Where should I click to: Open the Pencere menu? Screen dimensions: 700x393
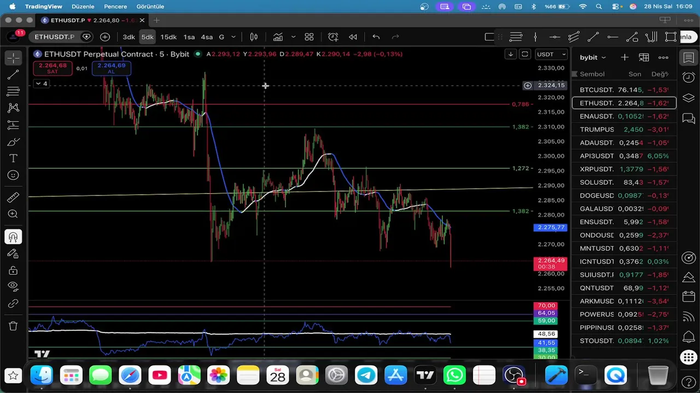[115, 7]
